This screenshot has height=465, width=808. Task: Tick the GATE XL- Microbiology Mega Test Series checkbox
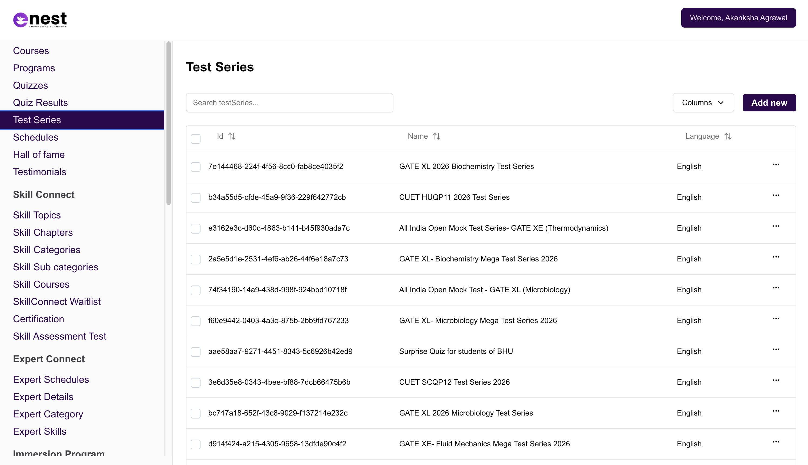(x=196, y=321)
